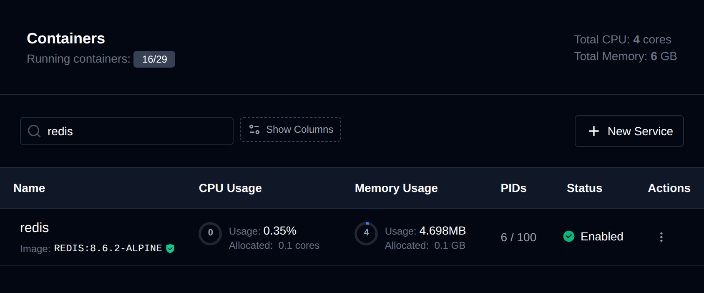This screenshot has width=704, height=293.
Task: Click the Actions column header
Action: tap(669, 188)
